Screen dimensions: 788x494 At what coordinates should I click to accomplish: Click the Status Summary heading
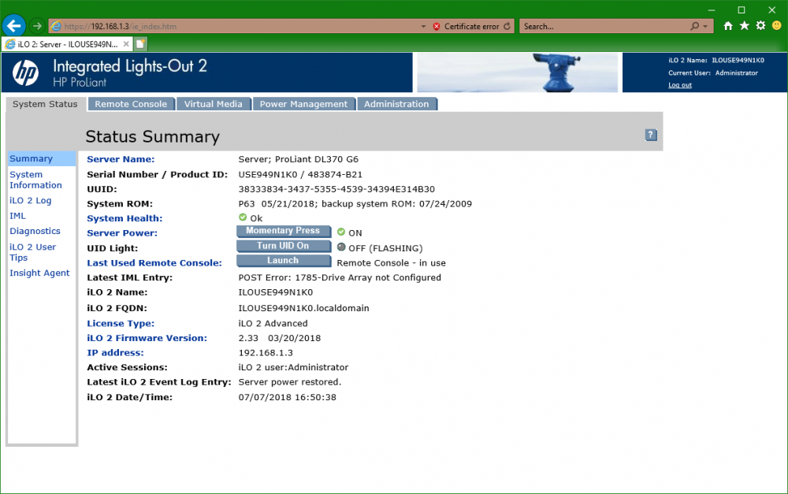coord(152,136)
